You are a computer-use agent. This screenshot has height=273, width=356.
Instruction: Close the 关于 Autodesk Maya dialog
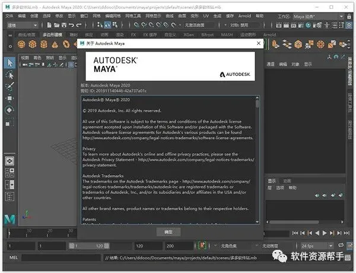point(258,43)
